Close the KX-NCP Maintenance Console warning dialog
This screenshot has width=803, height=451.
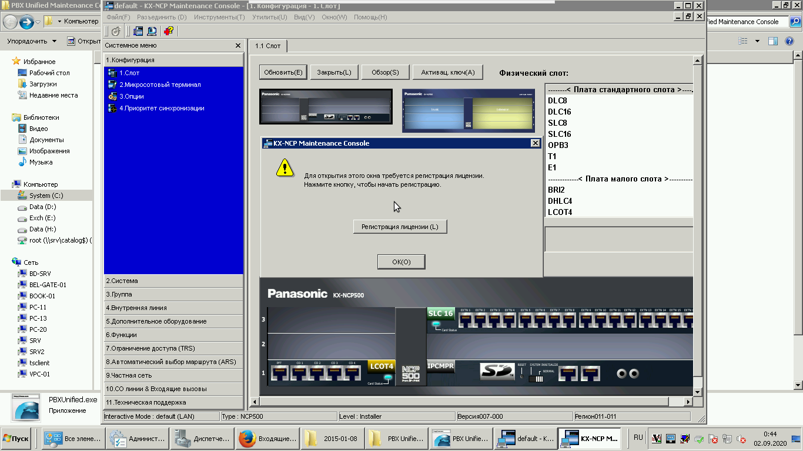pyautogui.click(x=535, y=143)
